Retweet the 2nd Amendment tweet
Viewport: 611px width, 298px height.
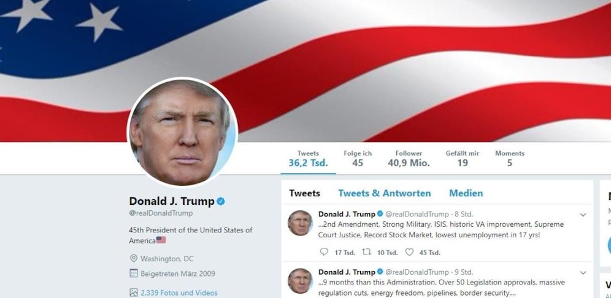pos(366,252)
